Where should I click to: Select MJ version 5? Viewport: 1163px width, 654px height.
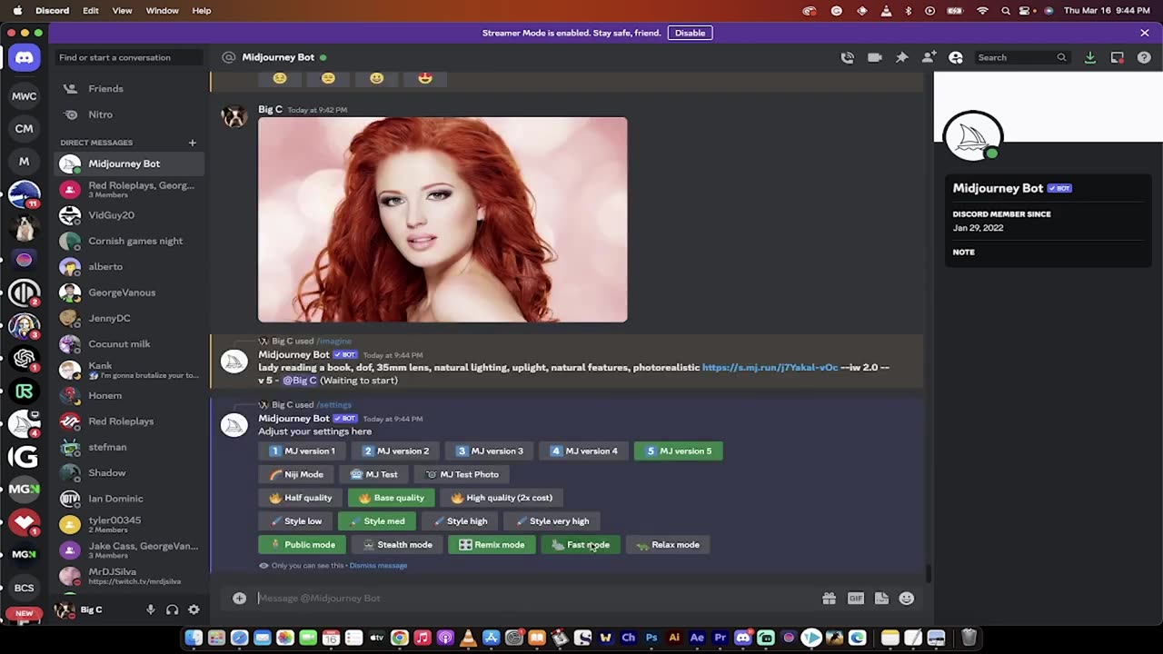(679, 451)
